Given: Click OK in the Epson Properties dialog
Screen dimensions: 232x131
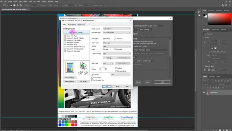Looking at the screenshot, I should pyautogui.click(x=107, y=87).
